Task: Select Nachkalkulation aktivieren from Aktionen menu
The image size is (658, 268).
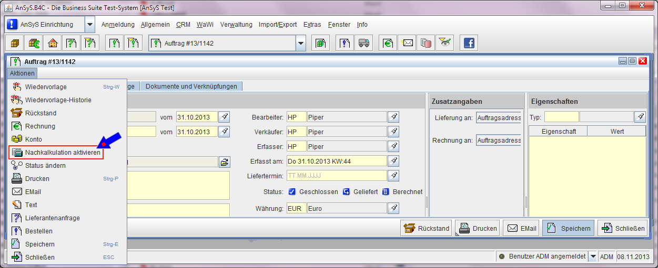Action: [62, 153]
